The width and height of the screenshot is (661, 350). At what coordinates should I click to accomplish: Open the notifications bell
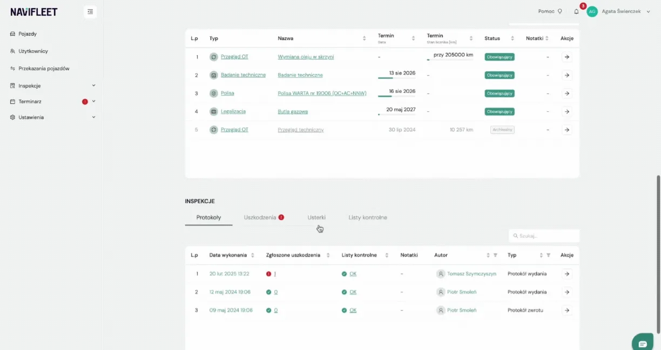tap(576, 11)
